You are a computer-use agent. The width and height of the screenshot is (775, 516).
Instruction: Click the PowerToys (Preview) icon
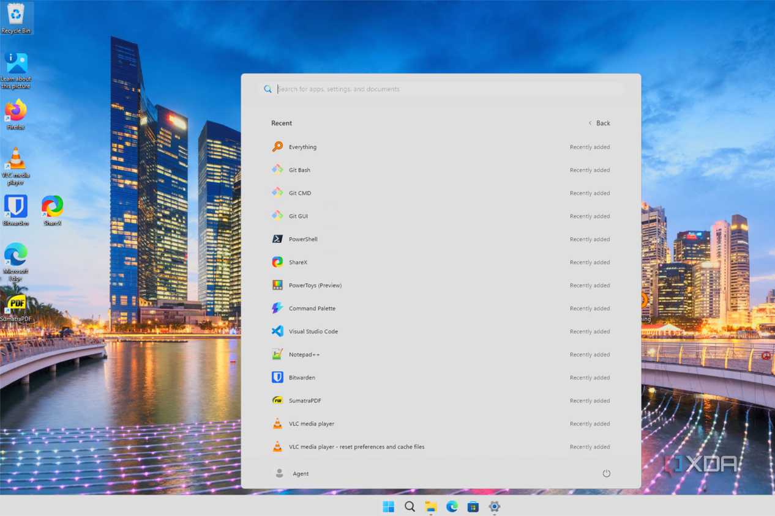(x=277, y=285)
